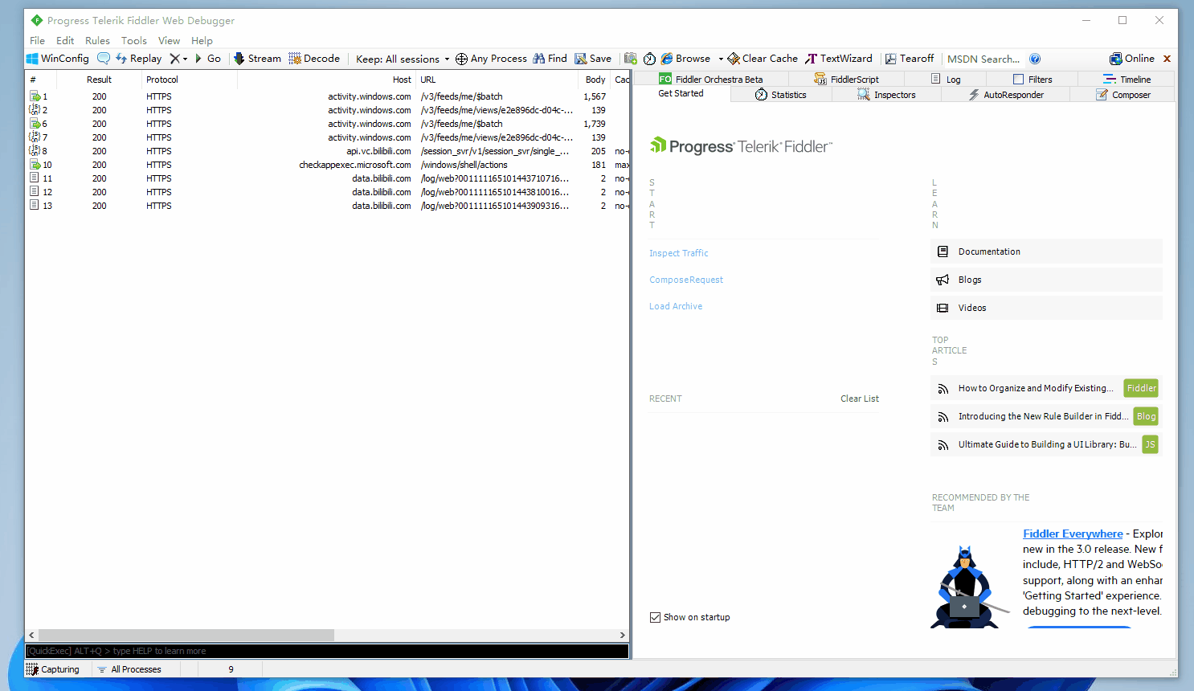Click the blue help question icon
The height and width of the screenshot is (691, 1194).
coord(1035,59)
